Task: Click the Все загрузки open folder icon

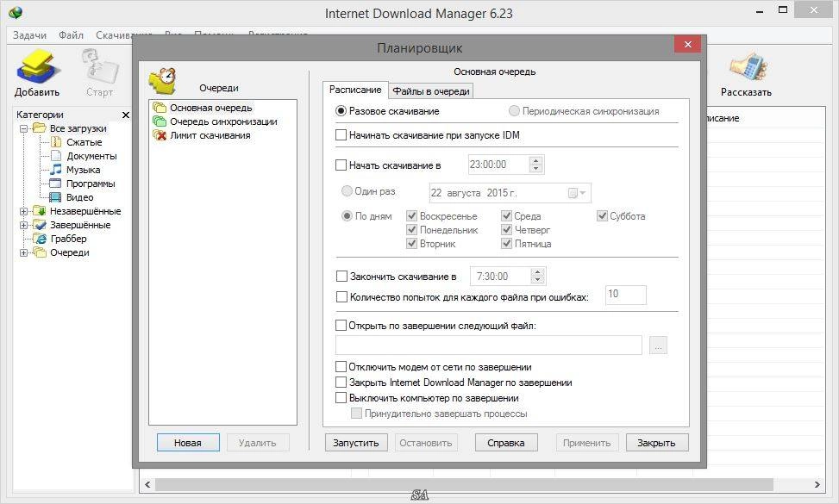Action: (39, 128)
